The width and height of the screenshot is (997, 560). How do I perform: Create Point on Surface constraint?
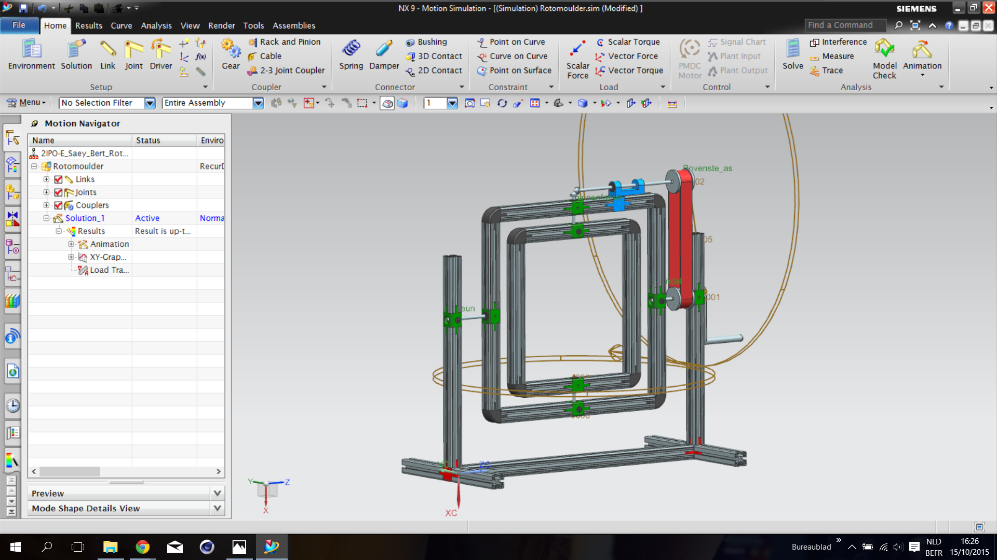514,71
